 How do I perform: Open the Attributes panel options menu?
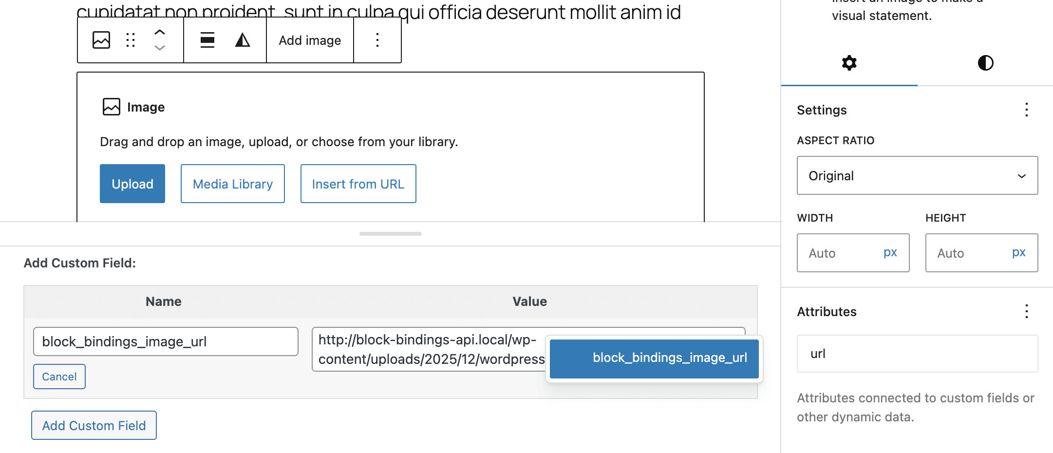pos(1026,311)
